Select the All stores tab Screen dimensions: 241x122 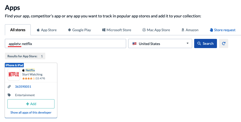18,30
